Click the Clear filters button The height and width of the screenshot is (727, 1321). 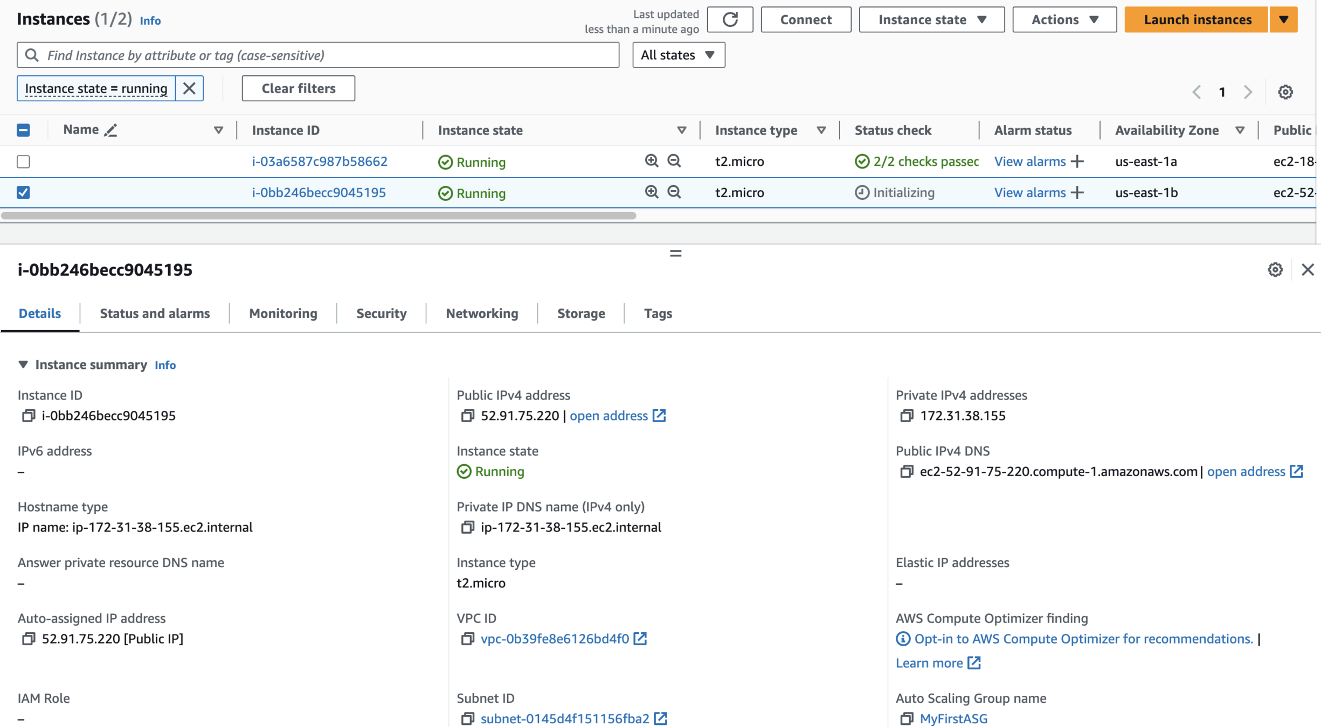(x=298, y=88)
